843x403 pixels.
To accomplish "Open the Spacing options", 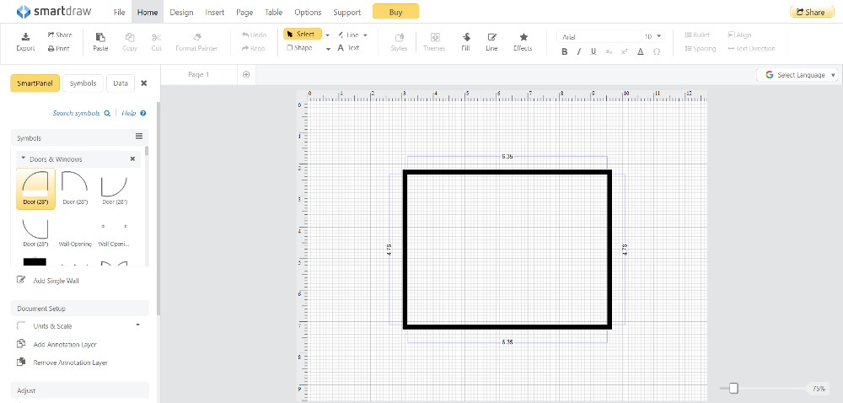I will pos(701,48).
